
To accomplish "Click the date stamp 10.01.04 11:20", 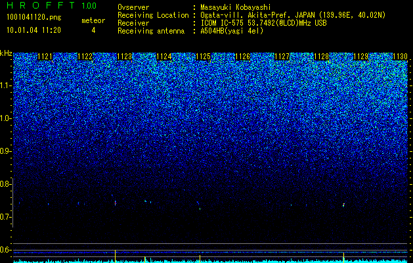I will coord(33,30).
